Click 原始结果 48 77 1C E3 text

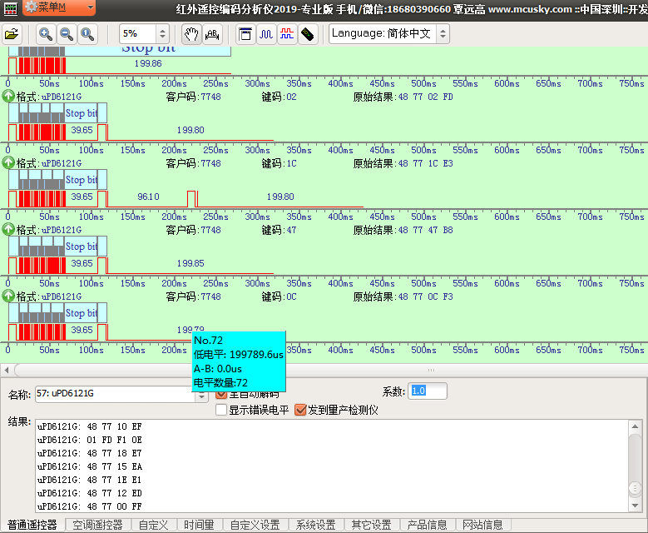click(403, 163)
